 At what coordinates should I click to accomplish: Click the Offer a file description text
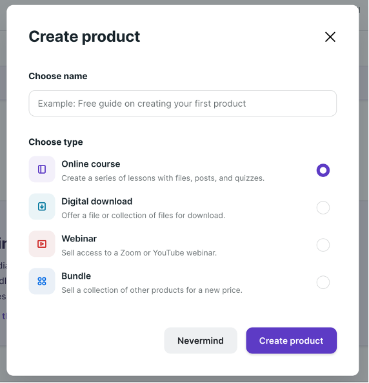point(143,216)
